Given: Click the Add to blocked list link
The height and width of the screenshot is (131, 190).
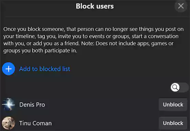Looking at the screenshot, I should point(45,69).
